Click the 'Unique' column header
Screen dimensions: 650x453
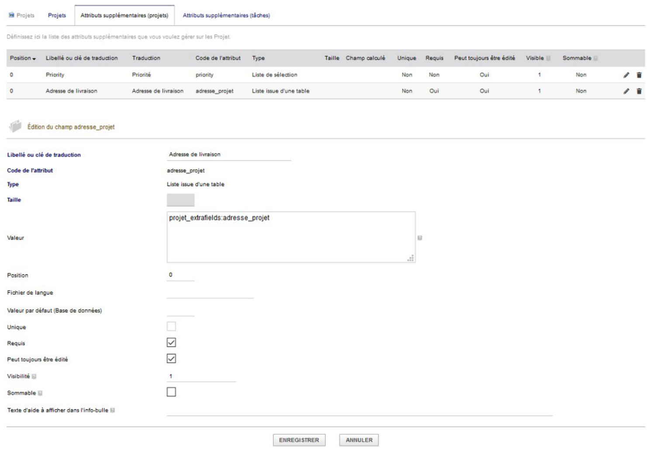point(407,58)
